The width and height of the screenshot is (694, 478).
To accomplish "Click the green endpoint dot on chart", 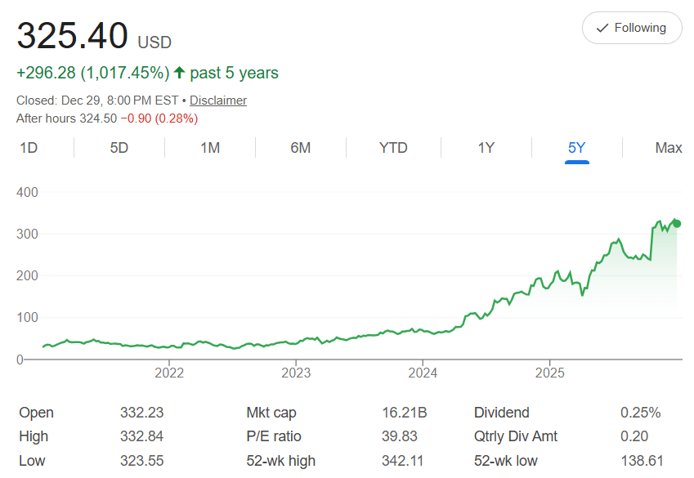I will coord(677,224).
